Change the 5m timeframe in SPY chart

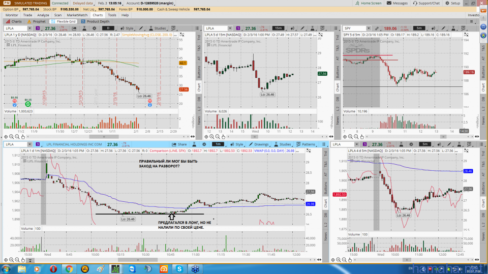pos(419,28)
